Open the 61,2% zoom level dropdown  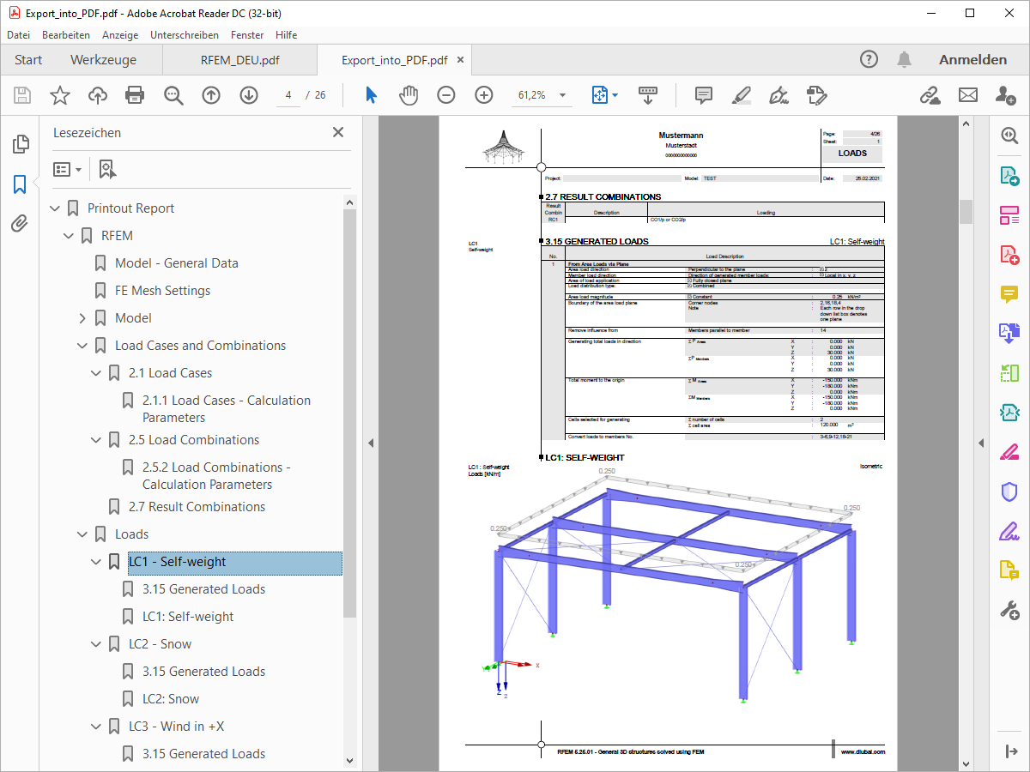[x=562, y=95]
